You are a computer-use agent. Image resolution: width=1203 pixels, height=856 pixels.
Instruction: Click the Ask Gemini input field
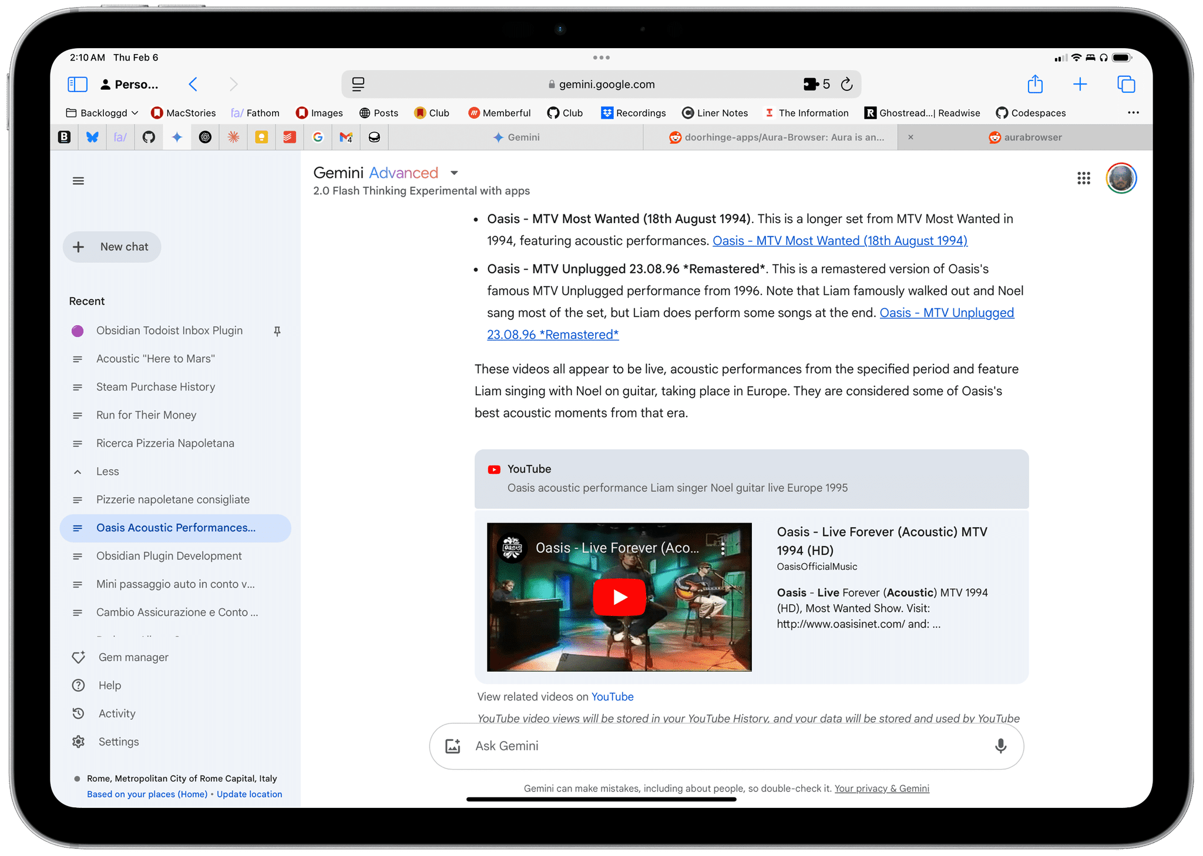[727, 746]
